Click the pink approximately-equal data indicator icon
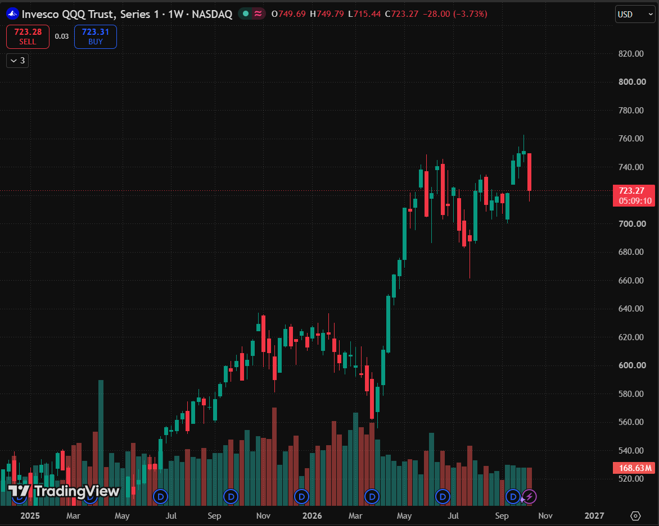The image size is (659, 526). pyautogui.click(x=258, y=14)
